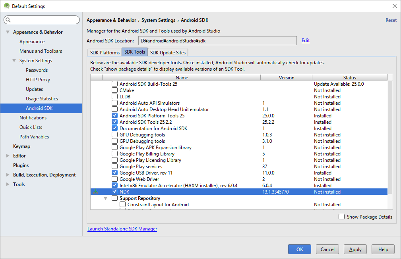Switch to SDK Platforms tab

(105, 52)
